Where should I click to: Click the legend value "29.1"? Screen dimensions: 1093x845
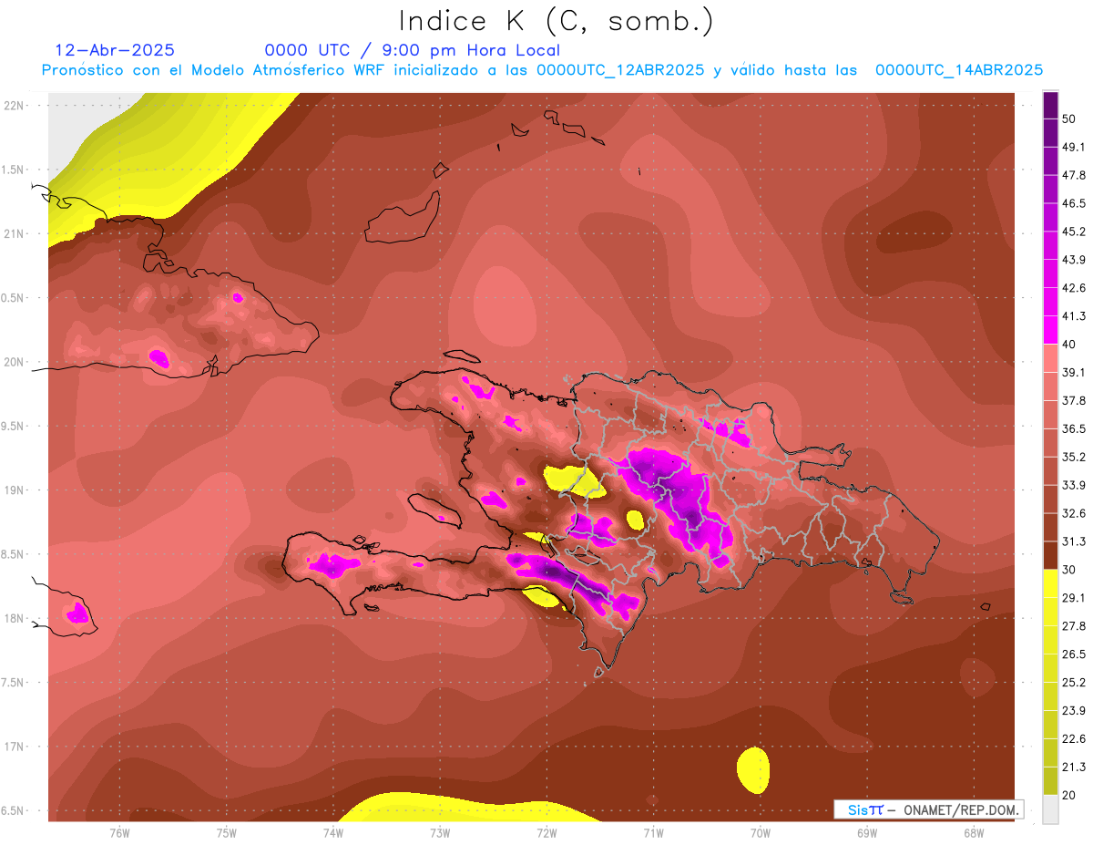click(x=1074, y=598)
